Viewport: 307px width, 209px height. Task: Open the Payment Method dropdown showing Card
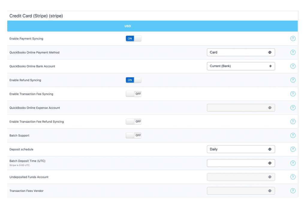coord(241,52)
